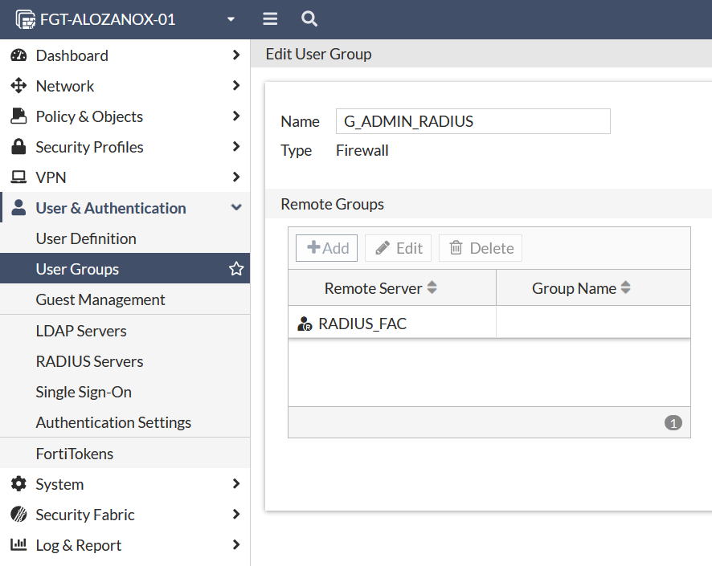Click the Name field G_ADMIN_RADIUS
712x566 pixels.
(x=473, y=122)
